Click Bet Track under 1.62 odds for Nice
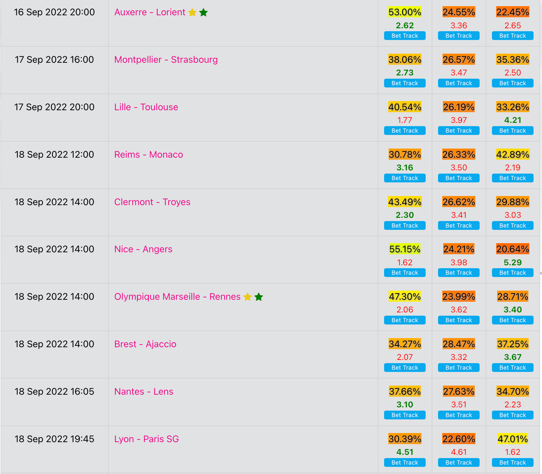 (405, 273)
